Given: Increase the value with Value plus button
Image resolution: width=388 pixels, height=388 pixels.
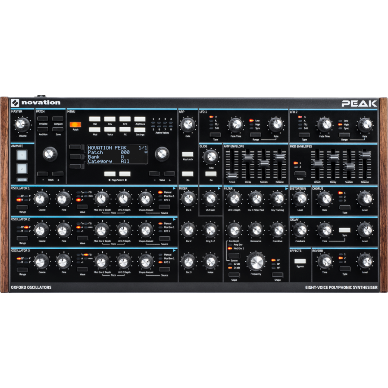Looking at the screenshot, I should (x=169, y=174).
